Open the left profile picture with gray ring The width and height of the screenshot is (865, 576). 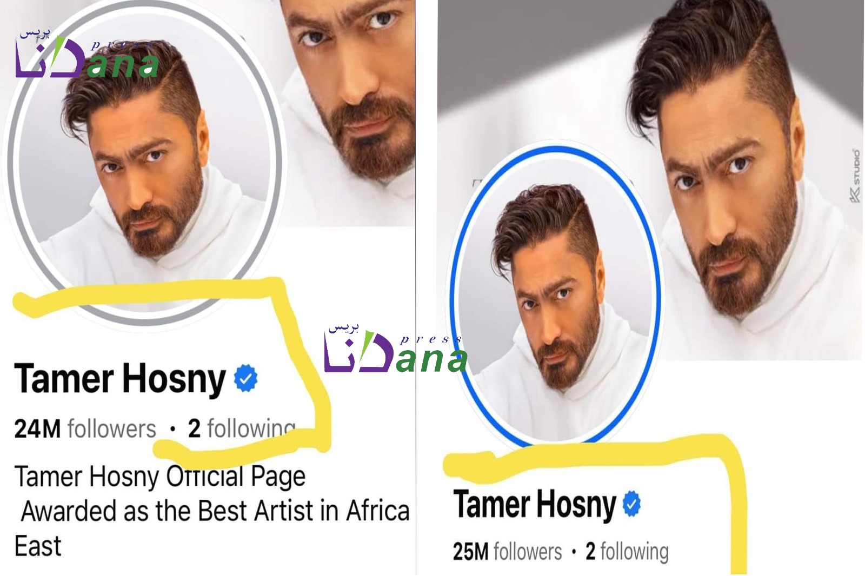pyautogui.click(x=143, y=162)
